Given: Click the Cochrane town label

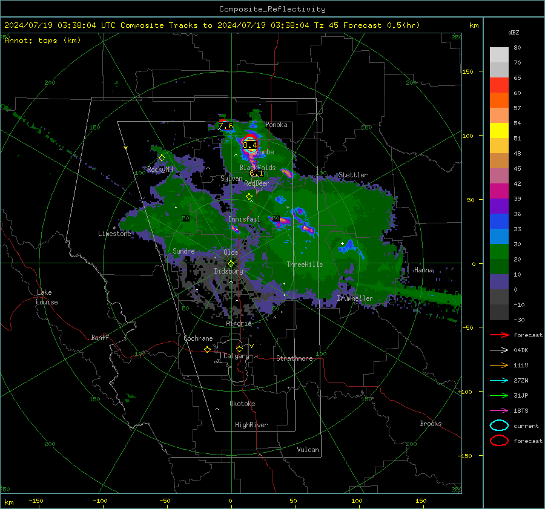Looking at the screenshot, I should pyautogui.click(x=198, y=338).
